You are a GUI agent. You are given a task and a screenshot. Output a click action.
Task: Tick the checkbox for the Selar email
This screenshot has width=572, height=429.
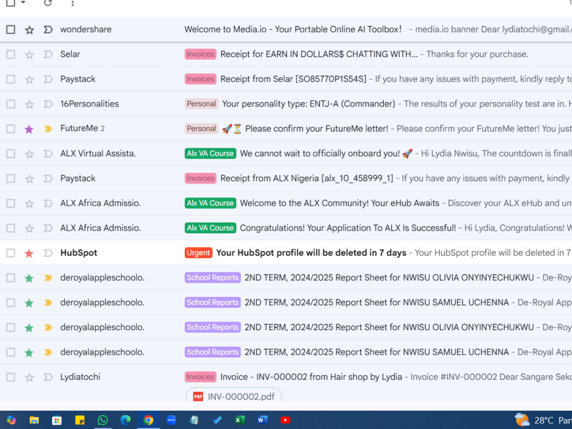[10, 54]
